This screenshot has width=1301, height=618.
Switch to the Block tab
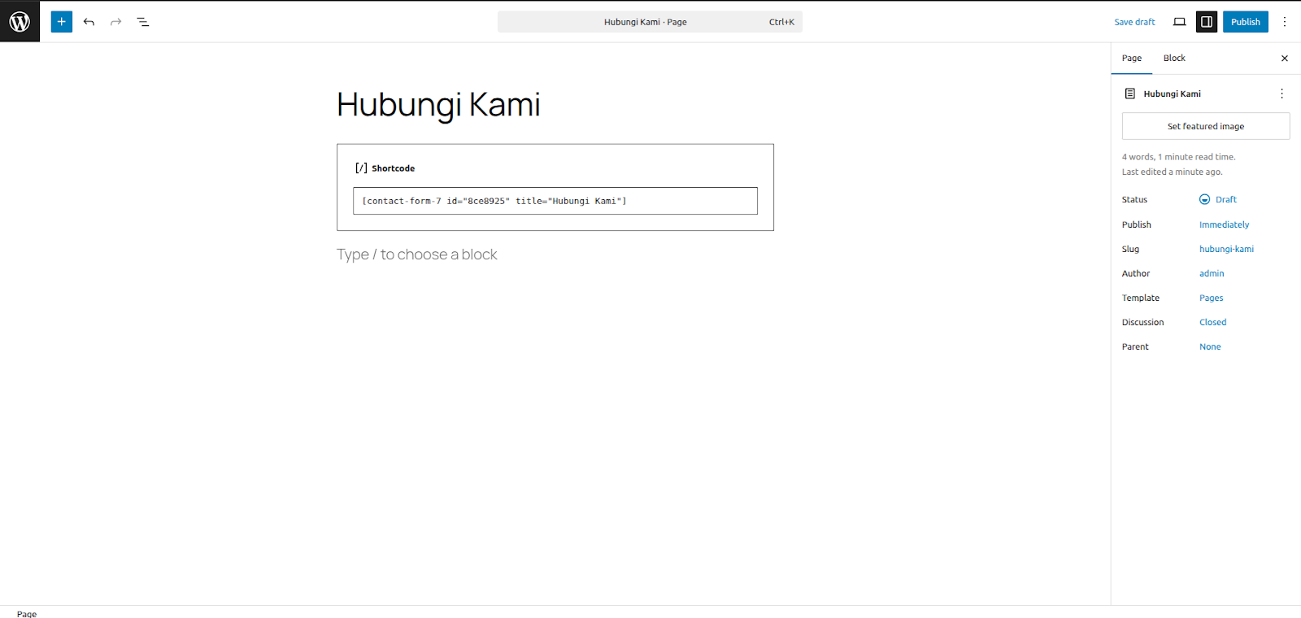coord(1174,59)
